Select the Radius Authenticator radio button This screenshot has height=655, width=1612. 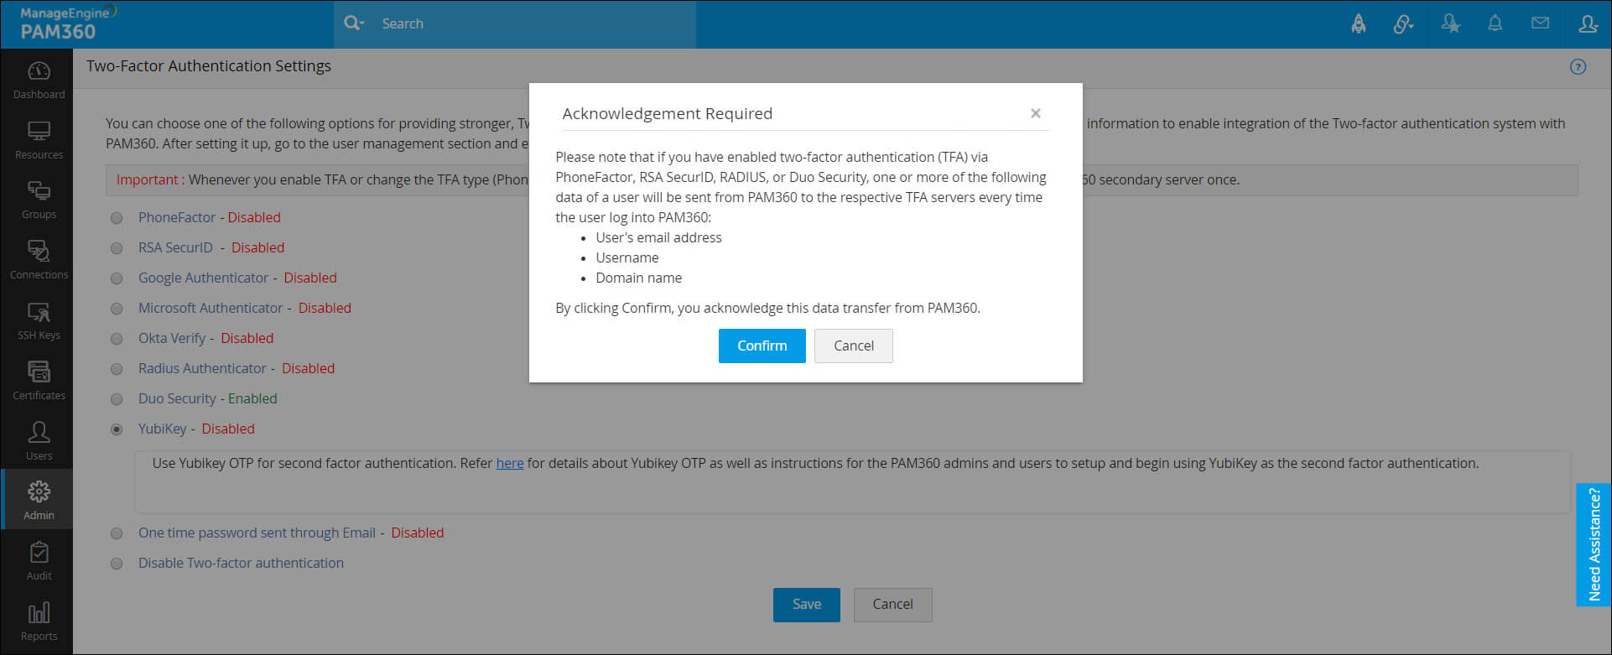117,369
